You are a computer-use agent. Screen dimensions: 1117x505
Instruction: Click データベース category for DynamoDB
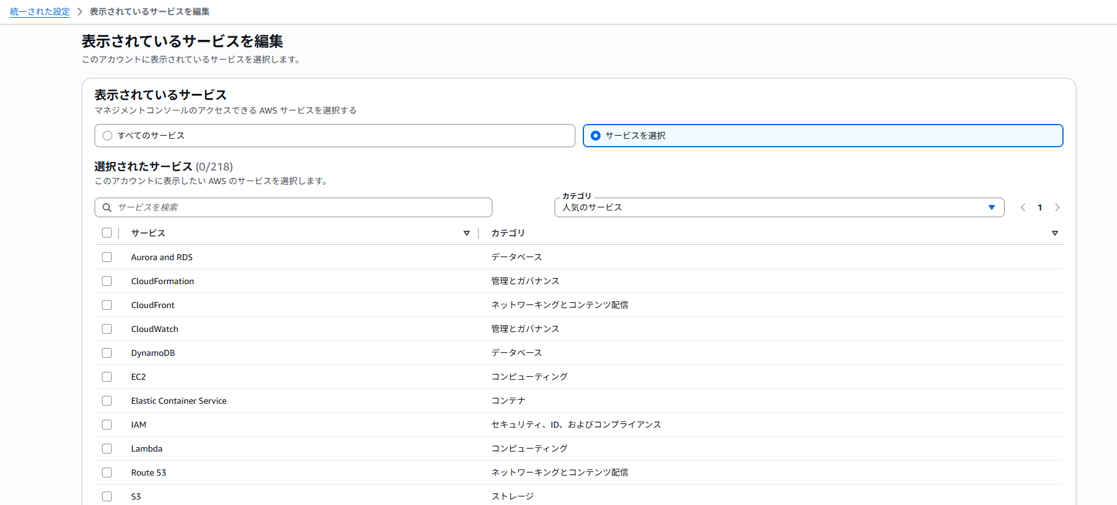(516, 353)
